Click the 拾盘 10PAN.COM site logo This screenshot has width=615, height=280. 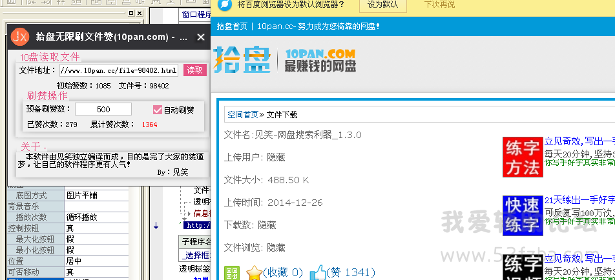pyautogui.click(x=285, y=60)
